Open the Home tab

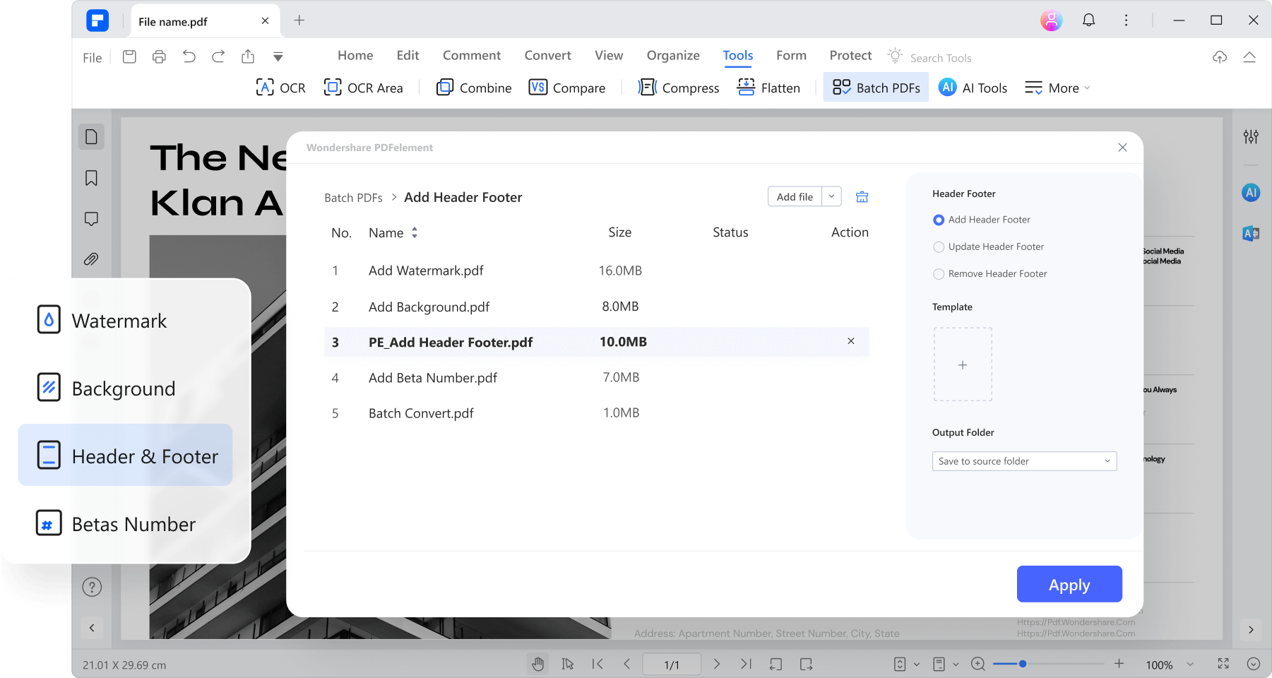coord(355,55)
